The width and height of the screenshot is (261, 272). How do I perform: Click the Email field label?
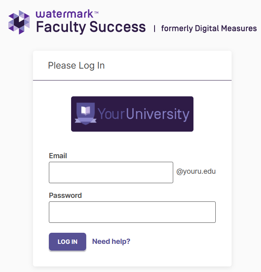[x=58, y=155]
